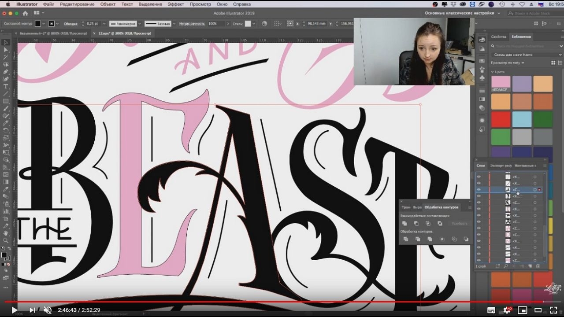Enter fullscreen in the video player

tap(553, 310)
